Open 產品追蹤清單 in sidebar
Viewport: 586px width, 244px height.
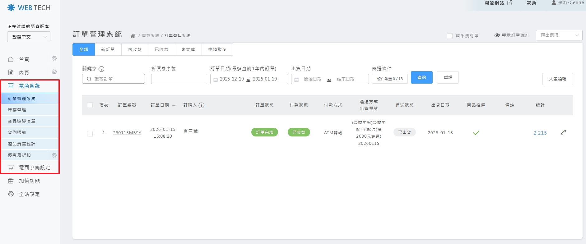pyautogui.click(x=30, y=121)
